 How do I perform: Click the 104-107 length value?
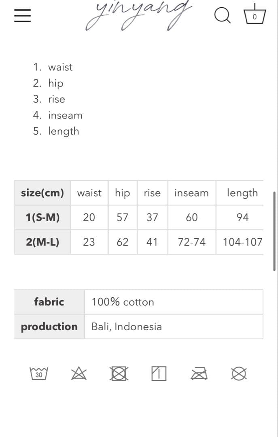tap(242, 242)
